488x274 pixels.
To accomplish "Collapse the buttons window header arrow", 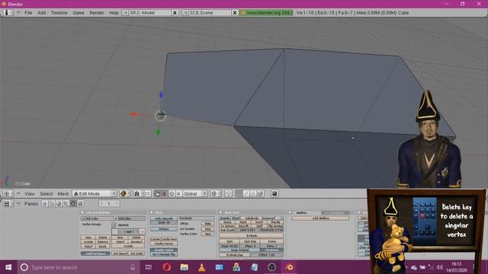I will pos(18,203).
